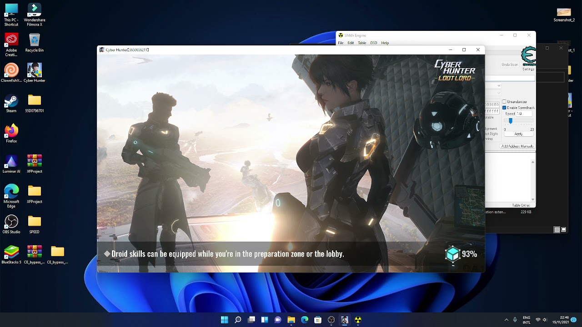The width and height of the screenshot is (582, 327).
Task: Open Edit menu in SMith Engine
Action: (x=351, y=43)
